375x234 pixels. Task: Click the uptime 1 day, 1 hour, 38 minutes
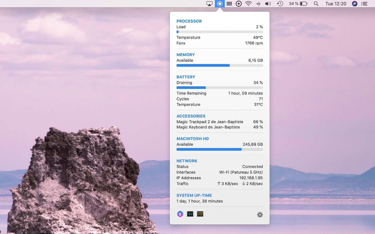pyautogui.click(x=200, y=201)
